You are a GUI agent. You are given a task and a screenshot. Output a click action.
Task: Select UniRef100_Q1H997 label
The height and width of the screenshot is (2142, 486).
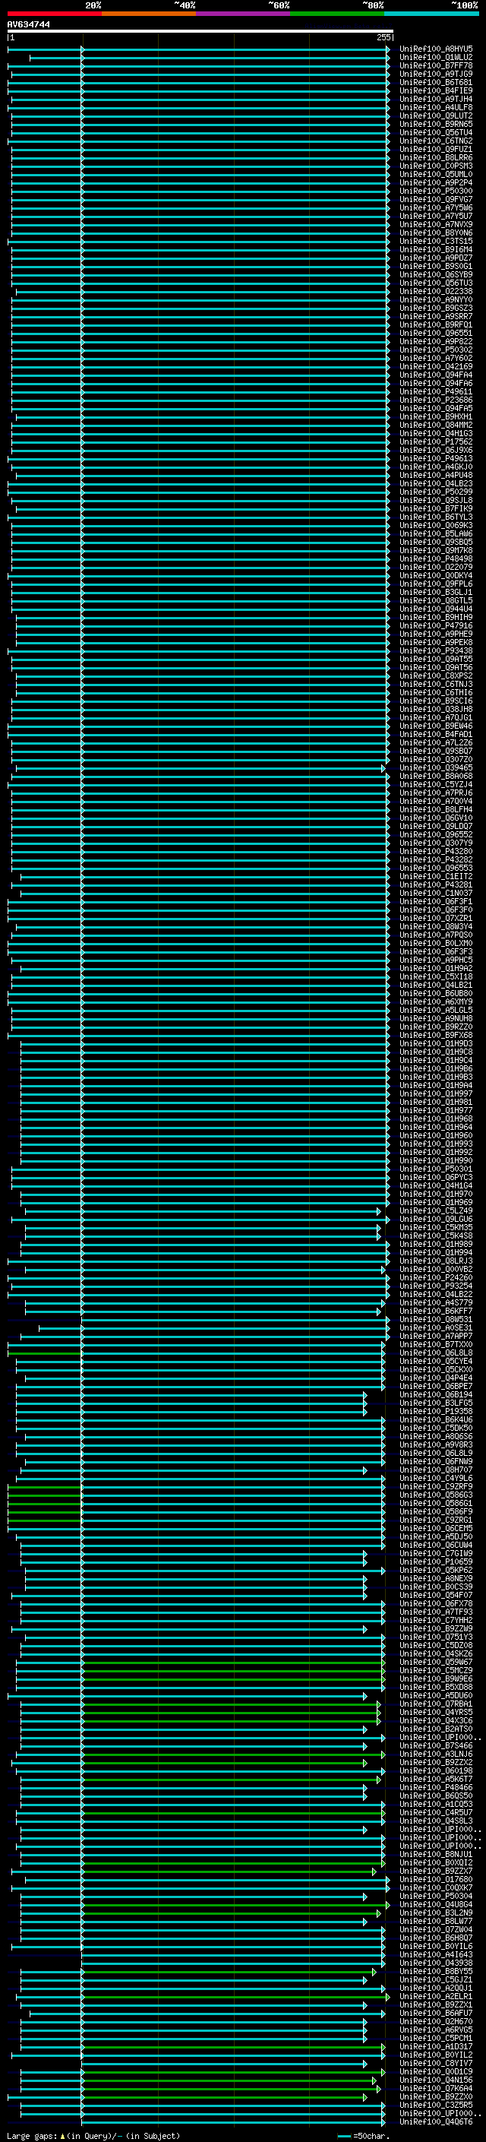coord(436,1093)
